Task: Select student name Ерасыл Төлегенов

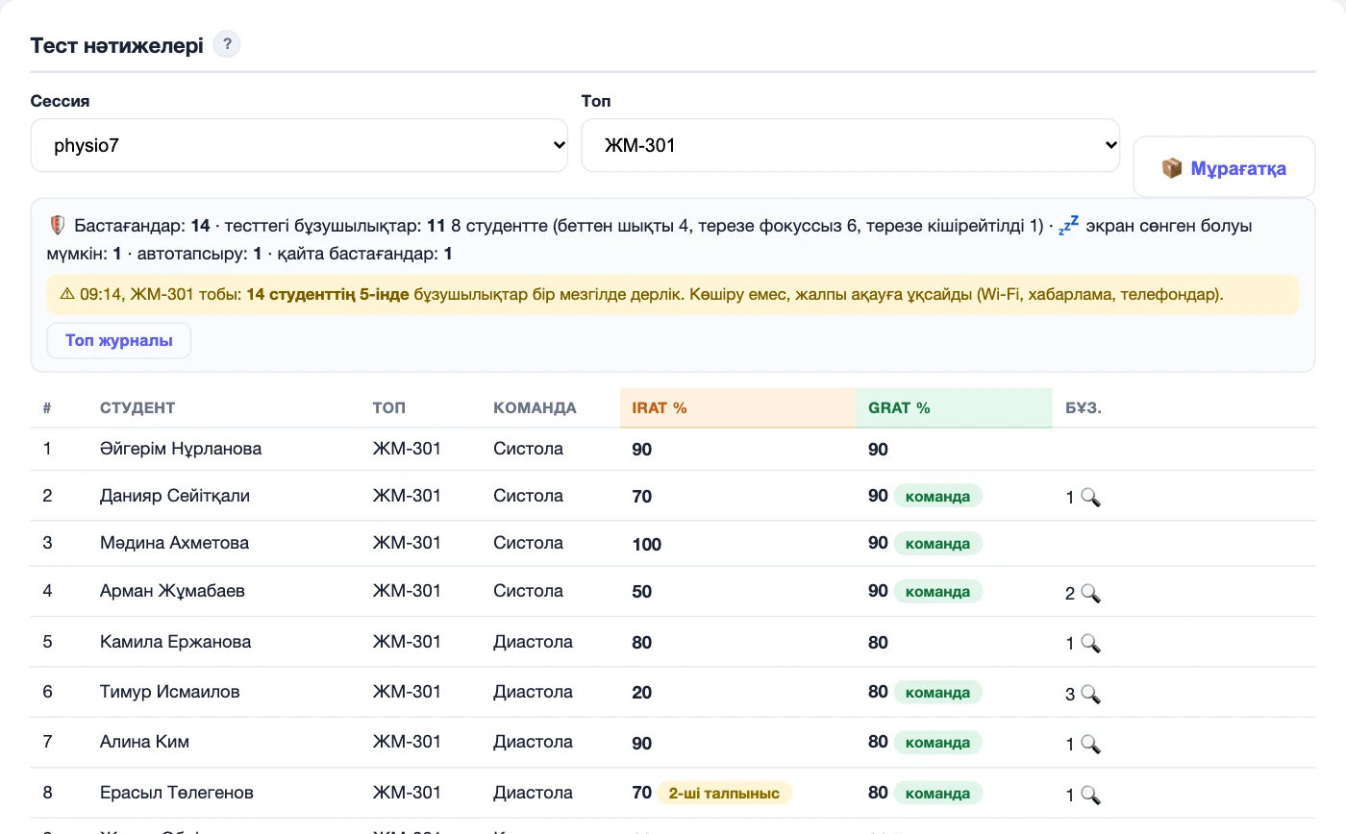Action: click(177, 793)
